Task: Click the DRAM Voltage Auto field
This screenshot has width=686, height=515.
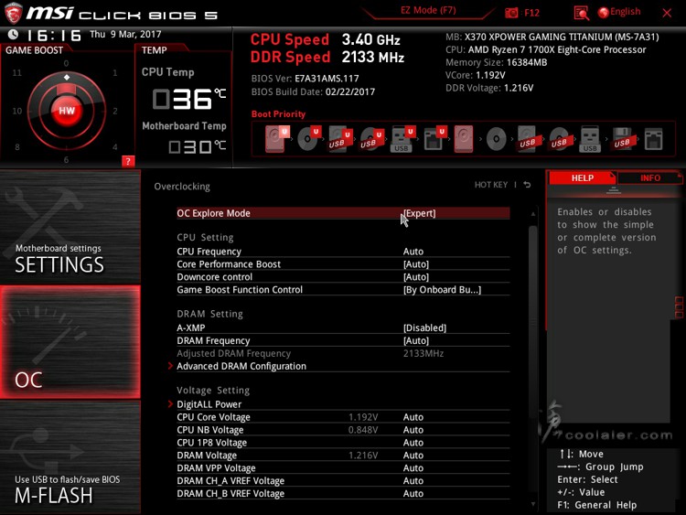Action: [413, 455]
